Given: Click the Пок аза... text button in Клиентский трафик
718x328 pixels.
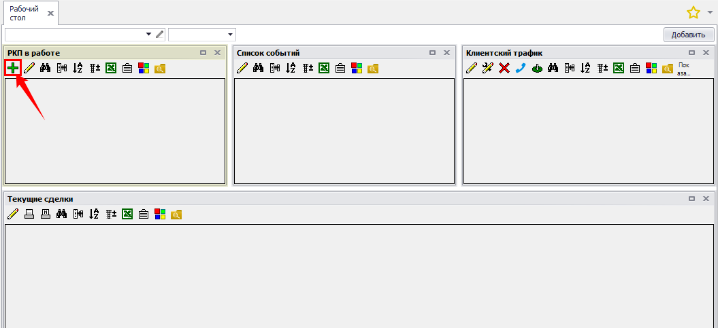Looking at the screenshot, I should click(x=683, y=69).
